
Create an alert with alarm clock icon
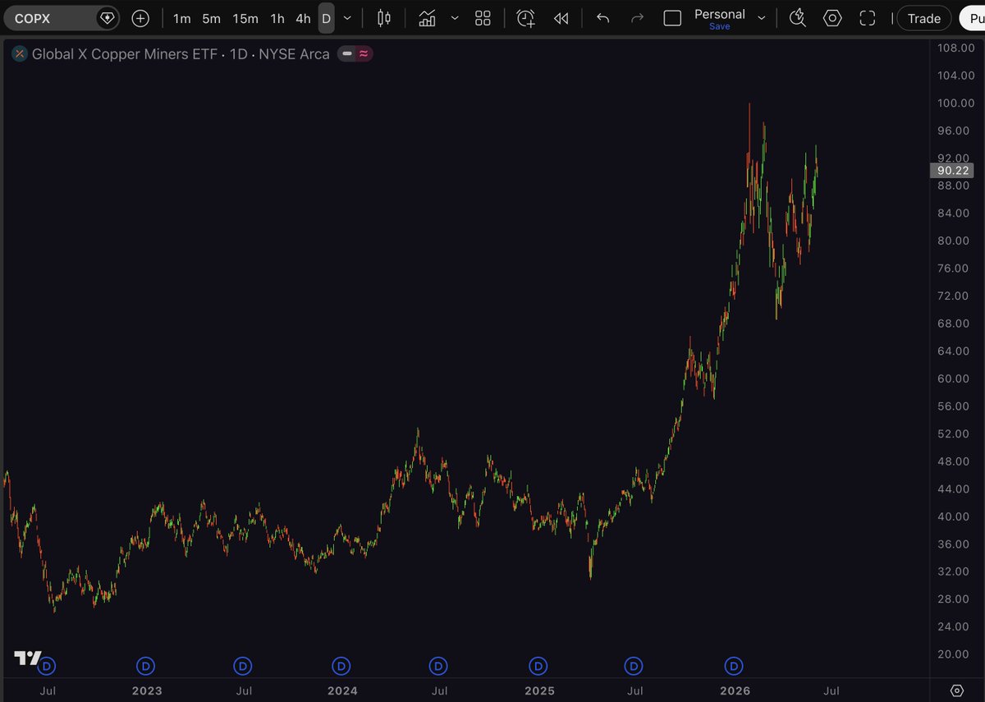click(x=525, y=18)
